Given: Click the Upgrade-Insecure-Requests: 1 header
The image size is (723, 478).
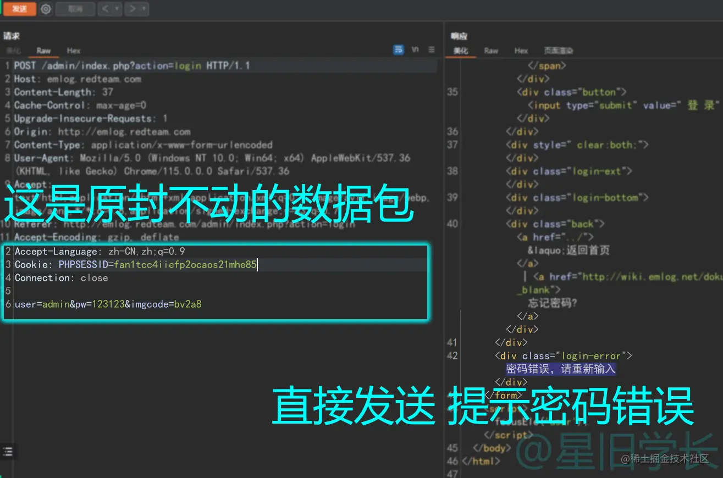Looking at the screenshot, I should (91, 119).
